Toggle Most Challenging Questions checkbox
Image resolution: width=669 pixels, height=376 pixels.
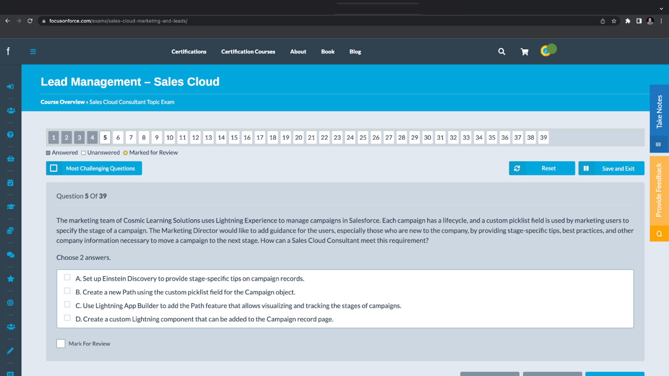54,168
